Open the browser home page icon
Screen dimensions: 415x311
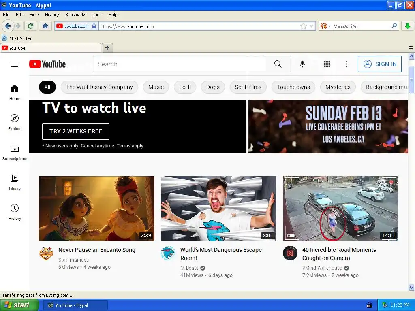[x=45, y=26]
